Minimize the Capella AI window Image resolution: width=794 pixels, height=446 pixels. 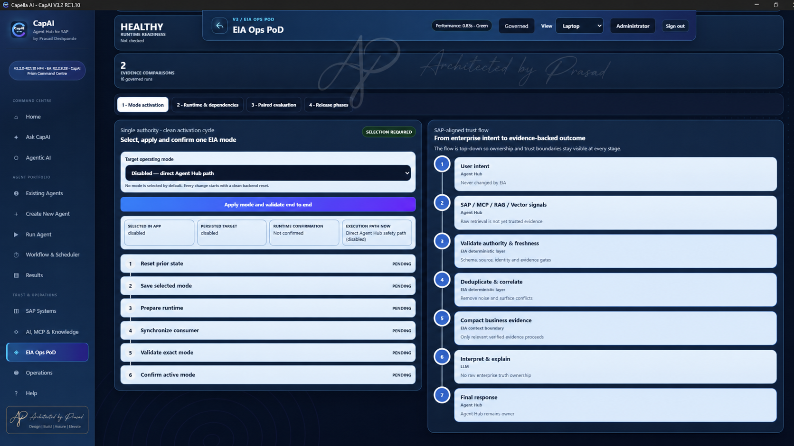756,5
